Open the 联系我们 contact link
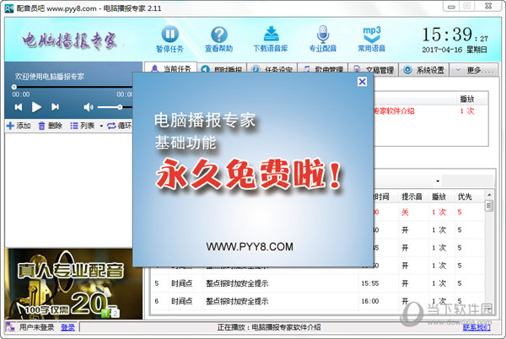This screenshot has width=506, height=339. point(476,327)
